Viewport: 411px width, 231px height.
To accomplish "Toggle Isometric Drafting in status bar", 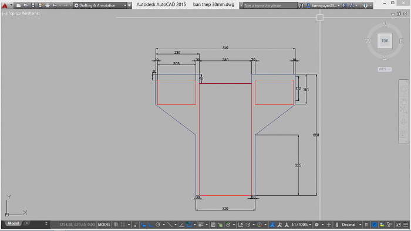I will (x=170, y=225).
